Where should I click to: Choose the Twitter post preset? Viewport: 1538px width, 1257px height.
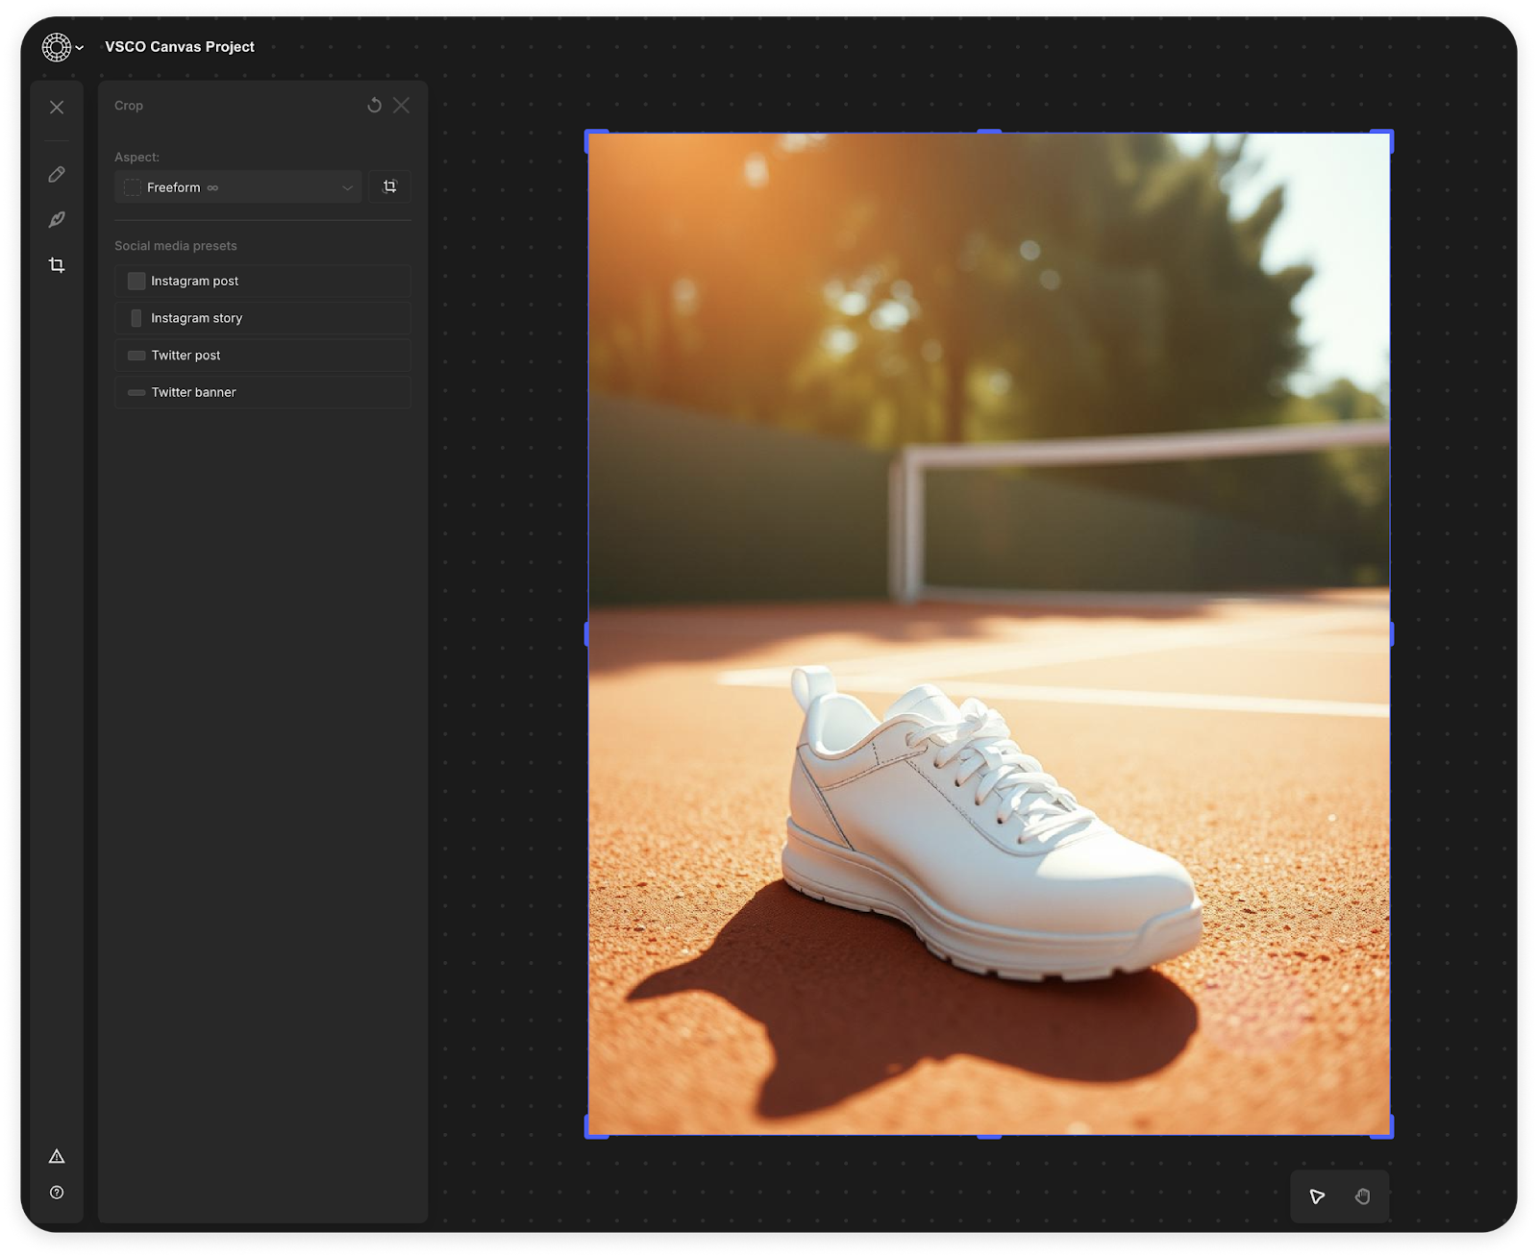coord(262,356)
